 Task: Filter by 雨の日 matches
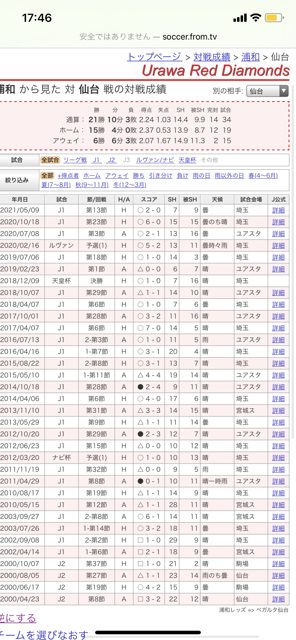coord(201,175)
